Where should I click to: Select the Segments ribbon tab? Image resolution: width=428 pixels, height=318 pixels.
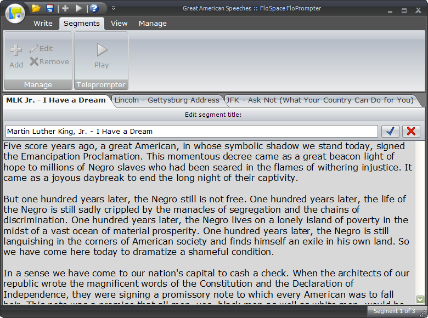81,24
